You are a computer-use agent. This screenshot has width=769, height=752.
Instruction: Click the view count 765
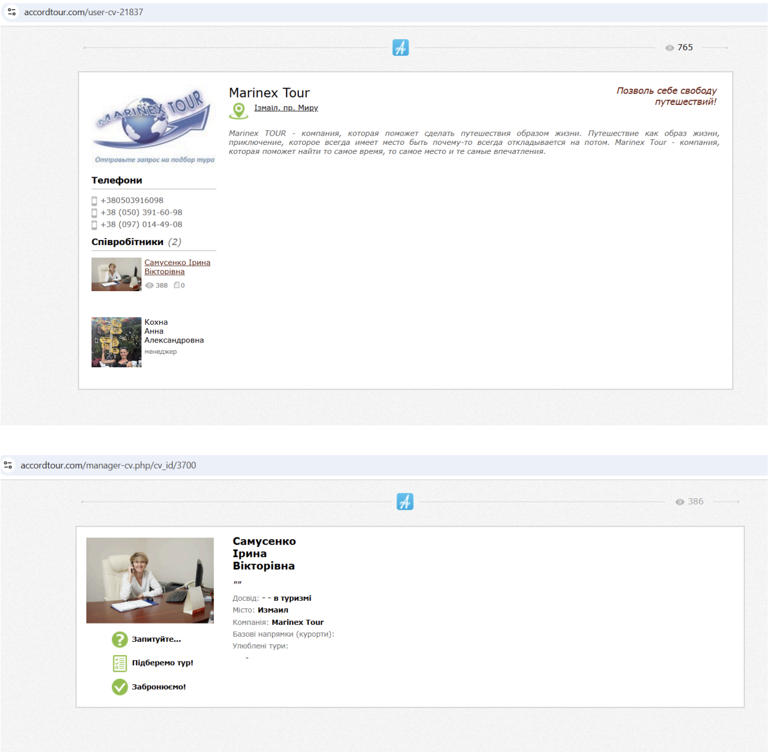pyautogui.click(x=686, y=47)
